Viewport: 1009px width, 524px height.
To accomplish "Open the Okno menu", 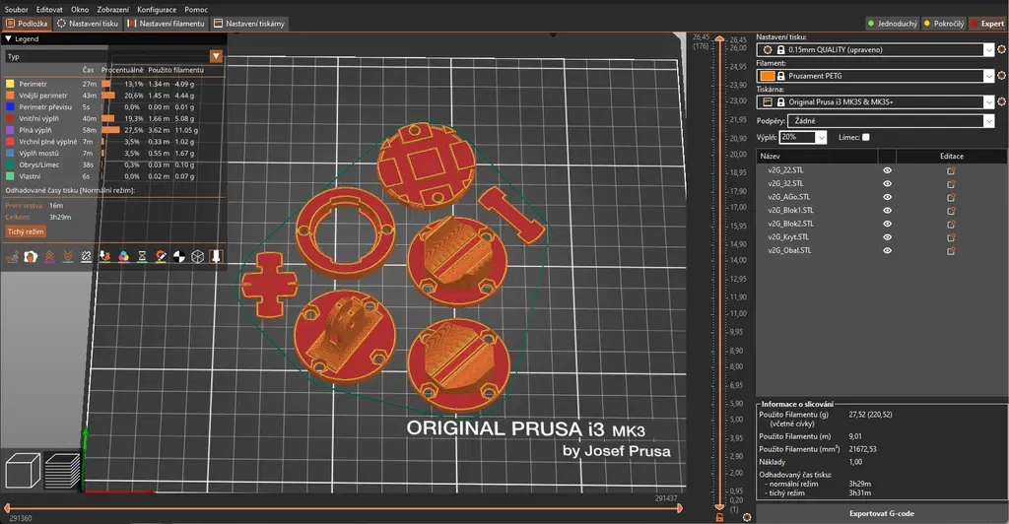I will 80,10.
